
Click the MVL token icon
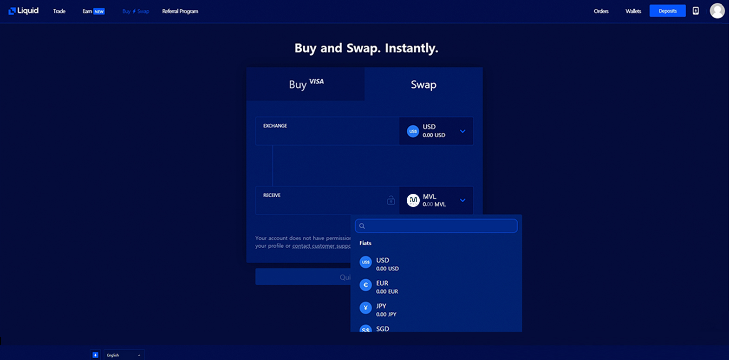(x=413, y=200)
